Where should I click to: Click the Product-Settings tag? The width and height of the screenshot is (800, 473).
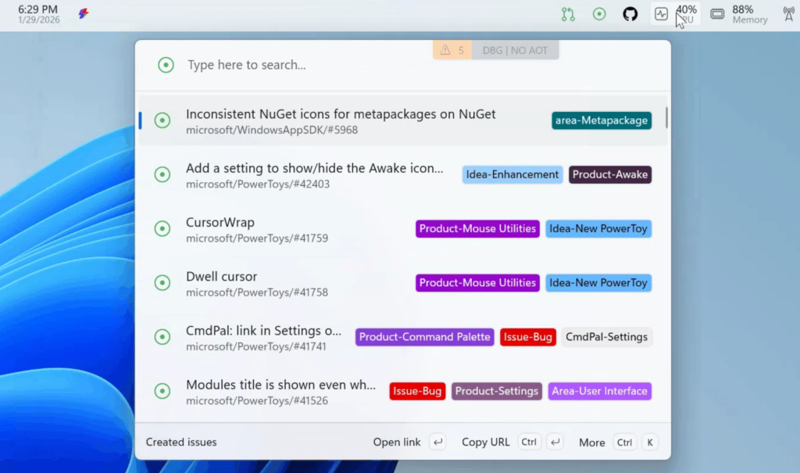[x=496, y=391]
